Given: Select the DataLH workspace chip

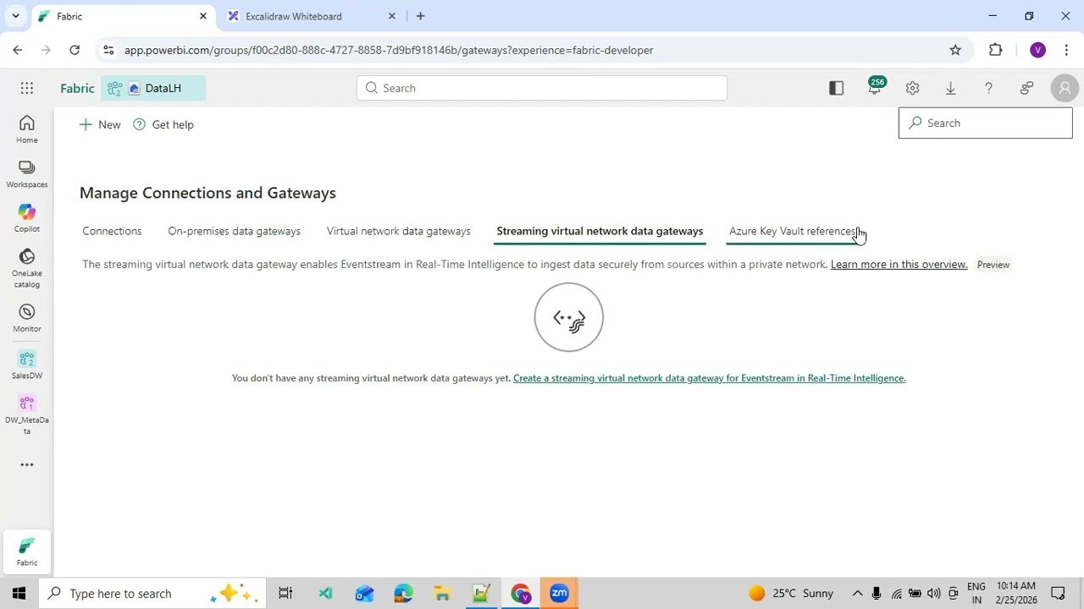Looking at the screenshot, I should 153,88.
